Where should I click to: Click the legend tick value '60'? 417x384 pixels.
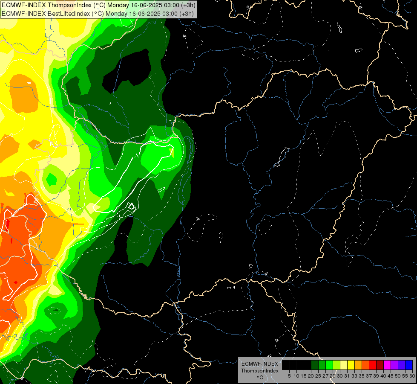point(412,376)
